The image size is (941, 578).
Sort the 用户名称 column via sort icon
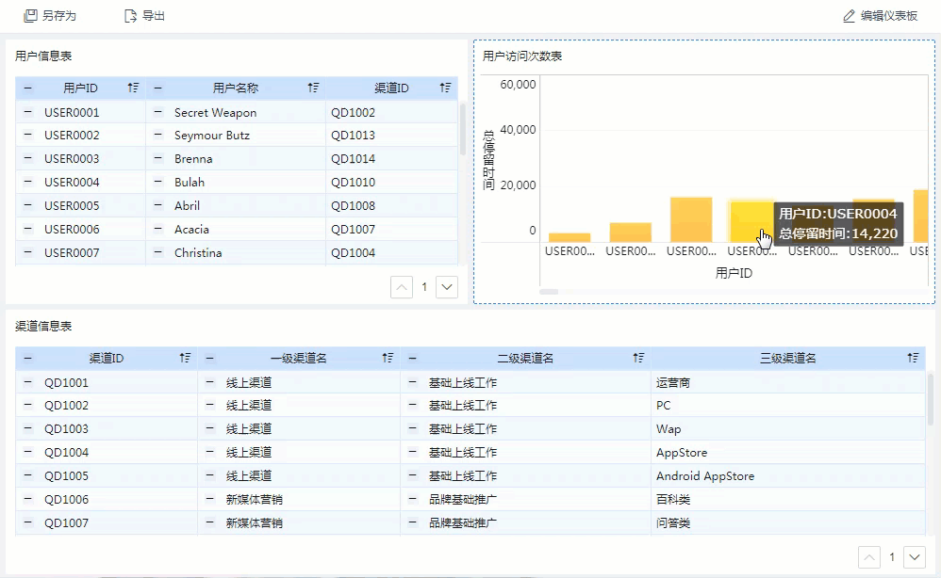click(313, 88)
